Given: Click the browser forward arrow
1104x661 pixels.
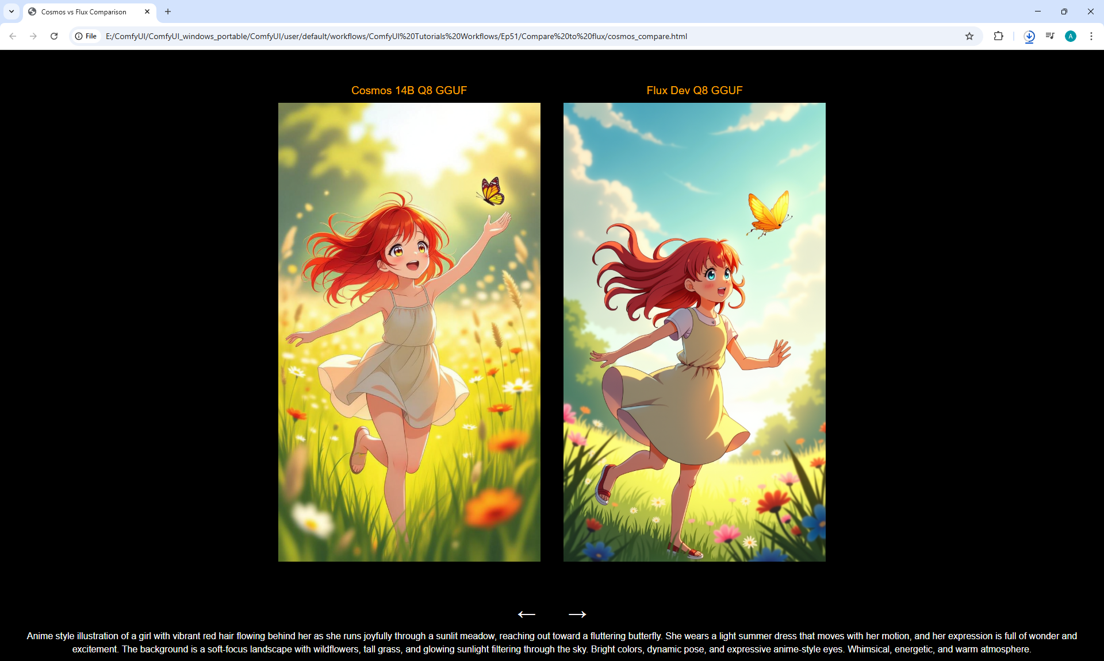Looking at the screenshot, I should 33,36.
